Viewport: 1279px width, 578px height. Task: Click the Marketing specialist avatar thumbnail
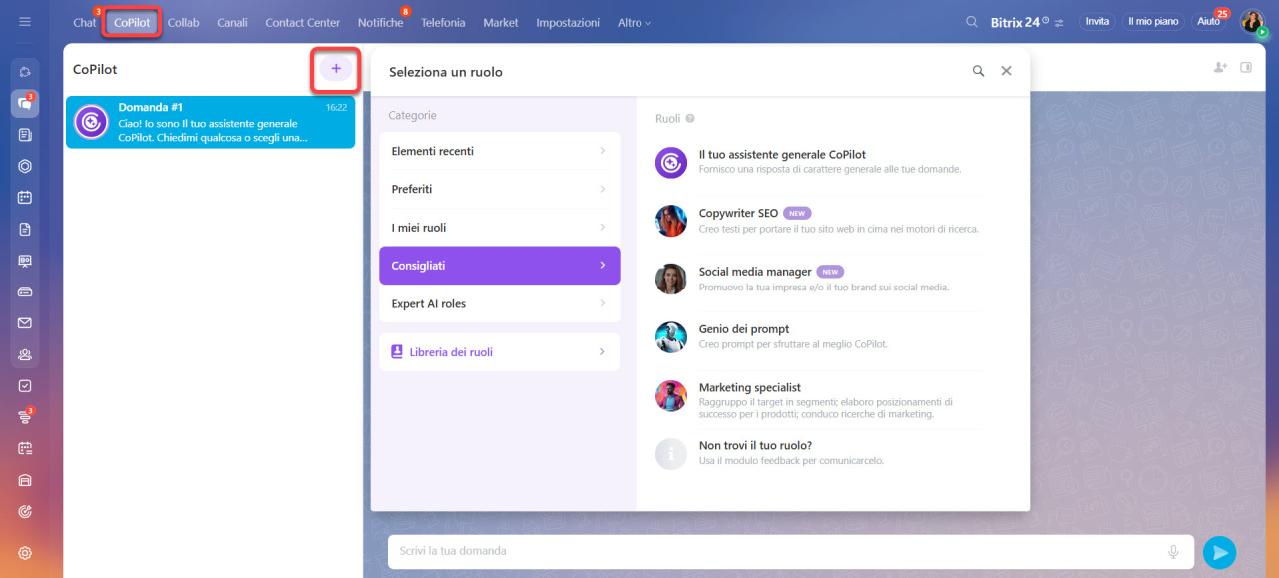click(671, 395)
